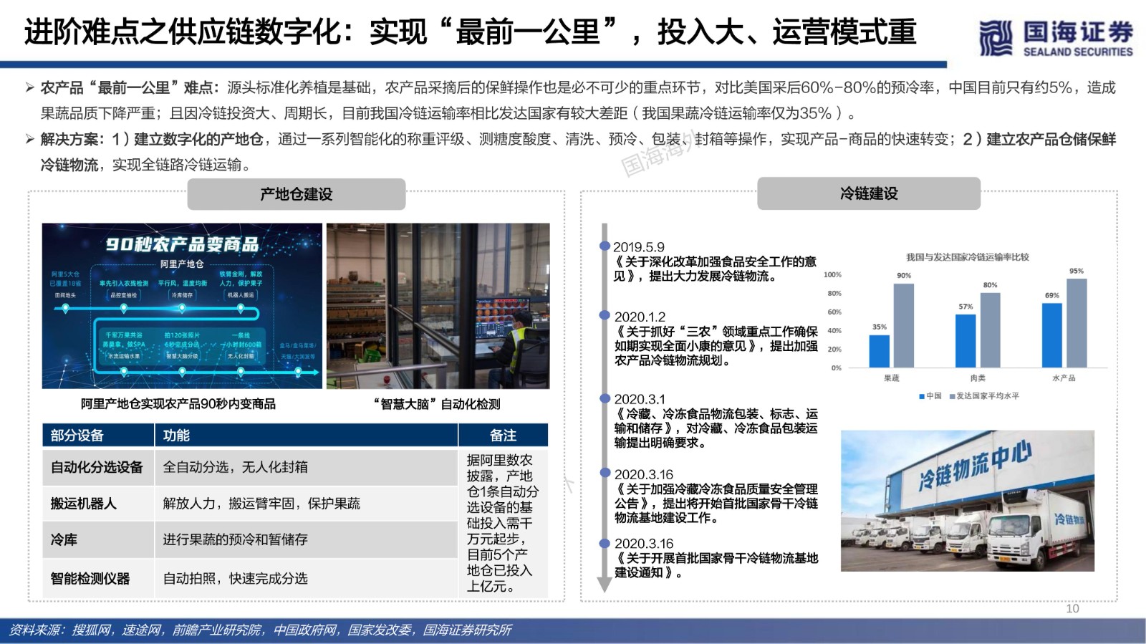
Task: Select the 自动化分选设备 table cell
Action: (x=98, y=467)
